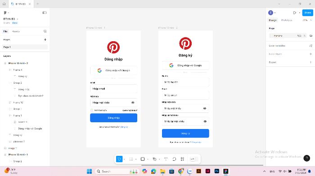
Task: Add a local style with plus icon
Action: click(x=311, y=54)
